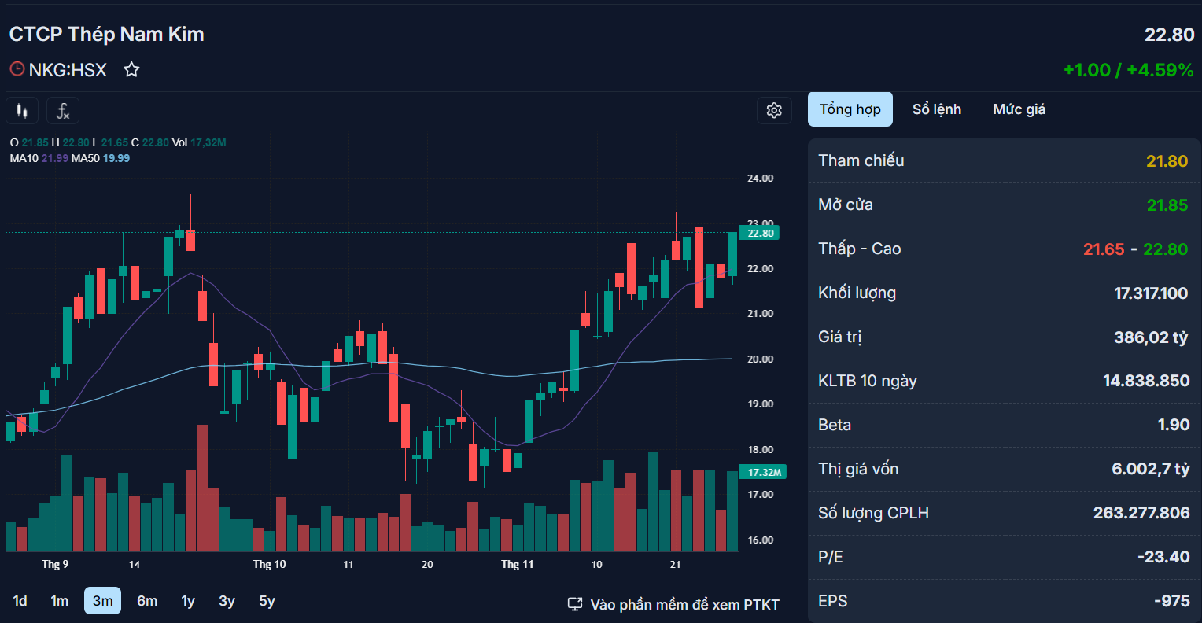Select the 3m time range
The height and width of the screenshot is (623, 1202).
pyautogui.click(x=102, y=601)
